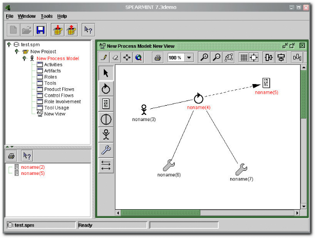315x238 pixels.
Task: Print the view using the printer icon
Action: click(157, 57)
